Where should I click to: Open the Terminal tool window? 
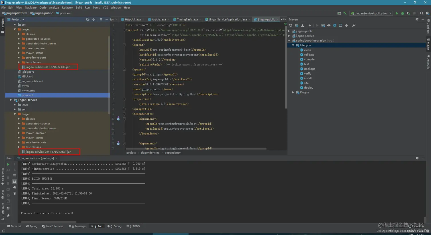pos(14,226)
